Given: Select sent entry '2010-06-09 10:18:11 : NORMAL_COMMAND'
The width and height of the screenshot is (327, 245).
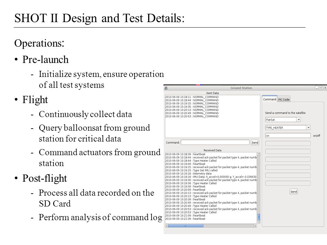Looking at the screenshot, I should tap(192, 97).
